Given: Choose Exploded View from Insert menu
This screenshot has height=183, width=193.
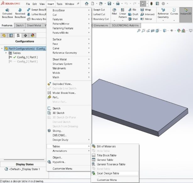Looking at the screenshot, I should click(62, 84).
